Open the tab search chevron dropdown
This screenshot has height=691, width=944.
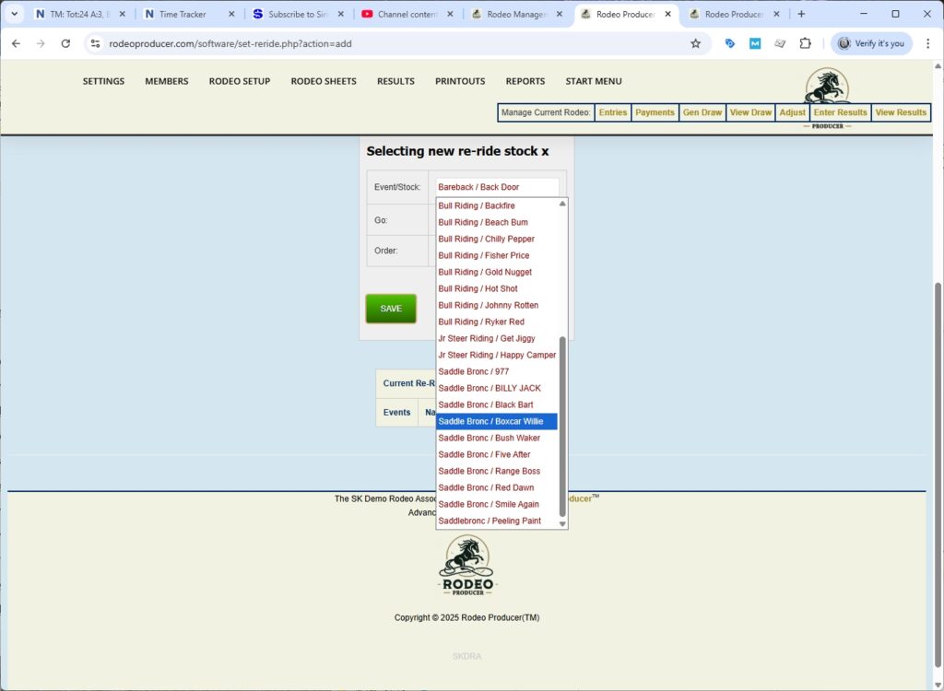(x=14, y=14)
